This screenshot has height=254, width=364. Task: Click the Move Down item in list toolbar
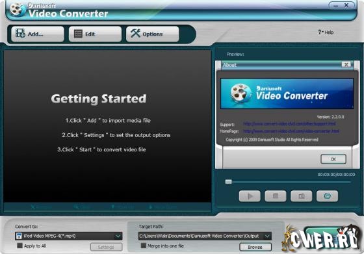pyautogui.click(x=163, y=207)
